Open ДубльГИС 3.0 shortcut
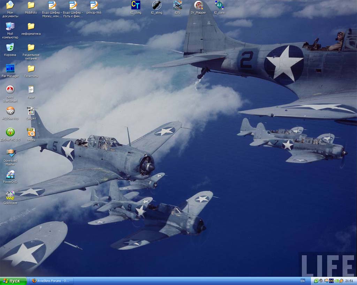The height and width of the screenshot is (285, 357). (x=10, y=132)
